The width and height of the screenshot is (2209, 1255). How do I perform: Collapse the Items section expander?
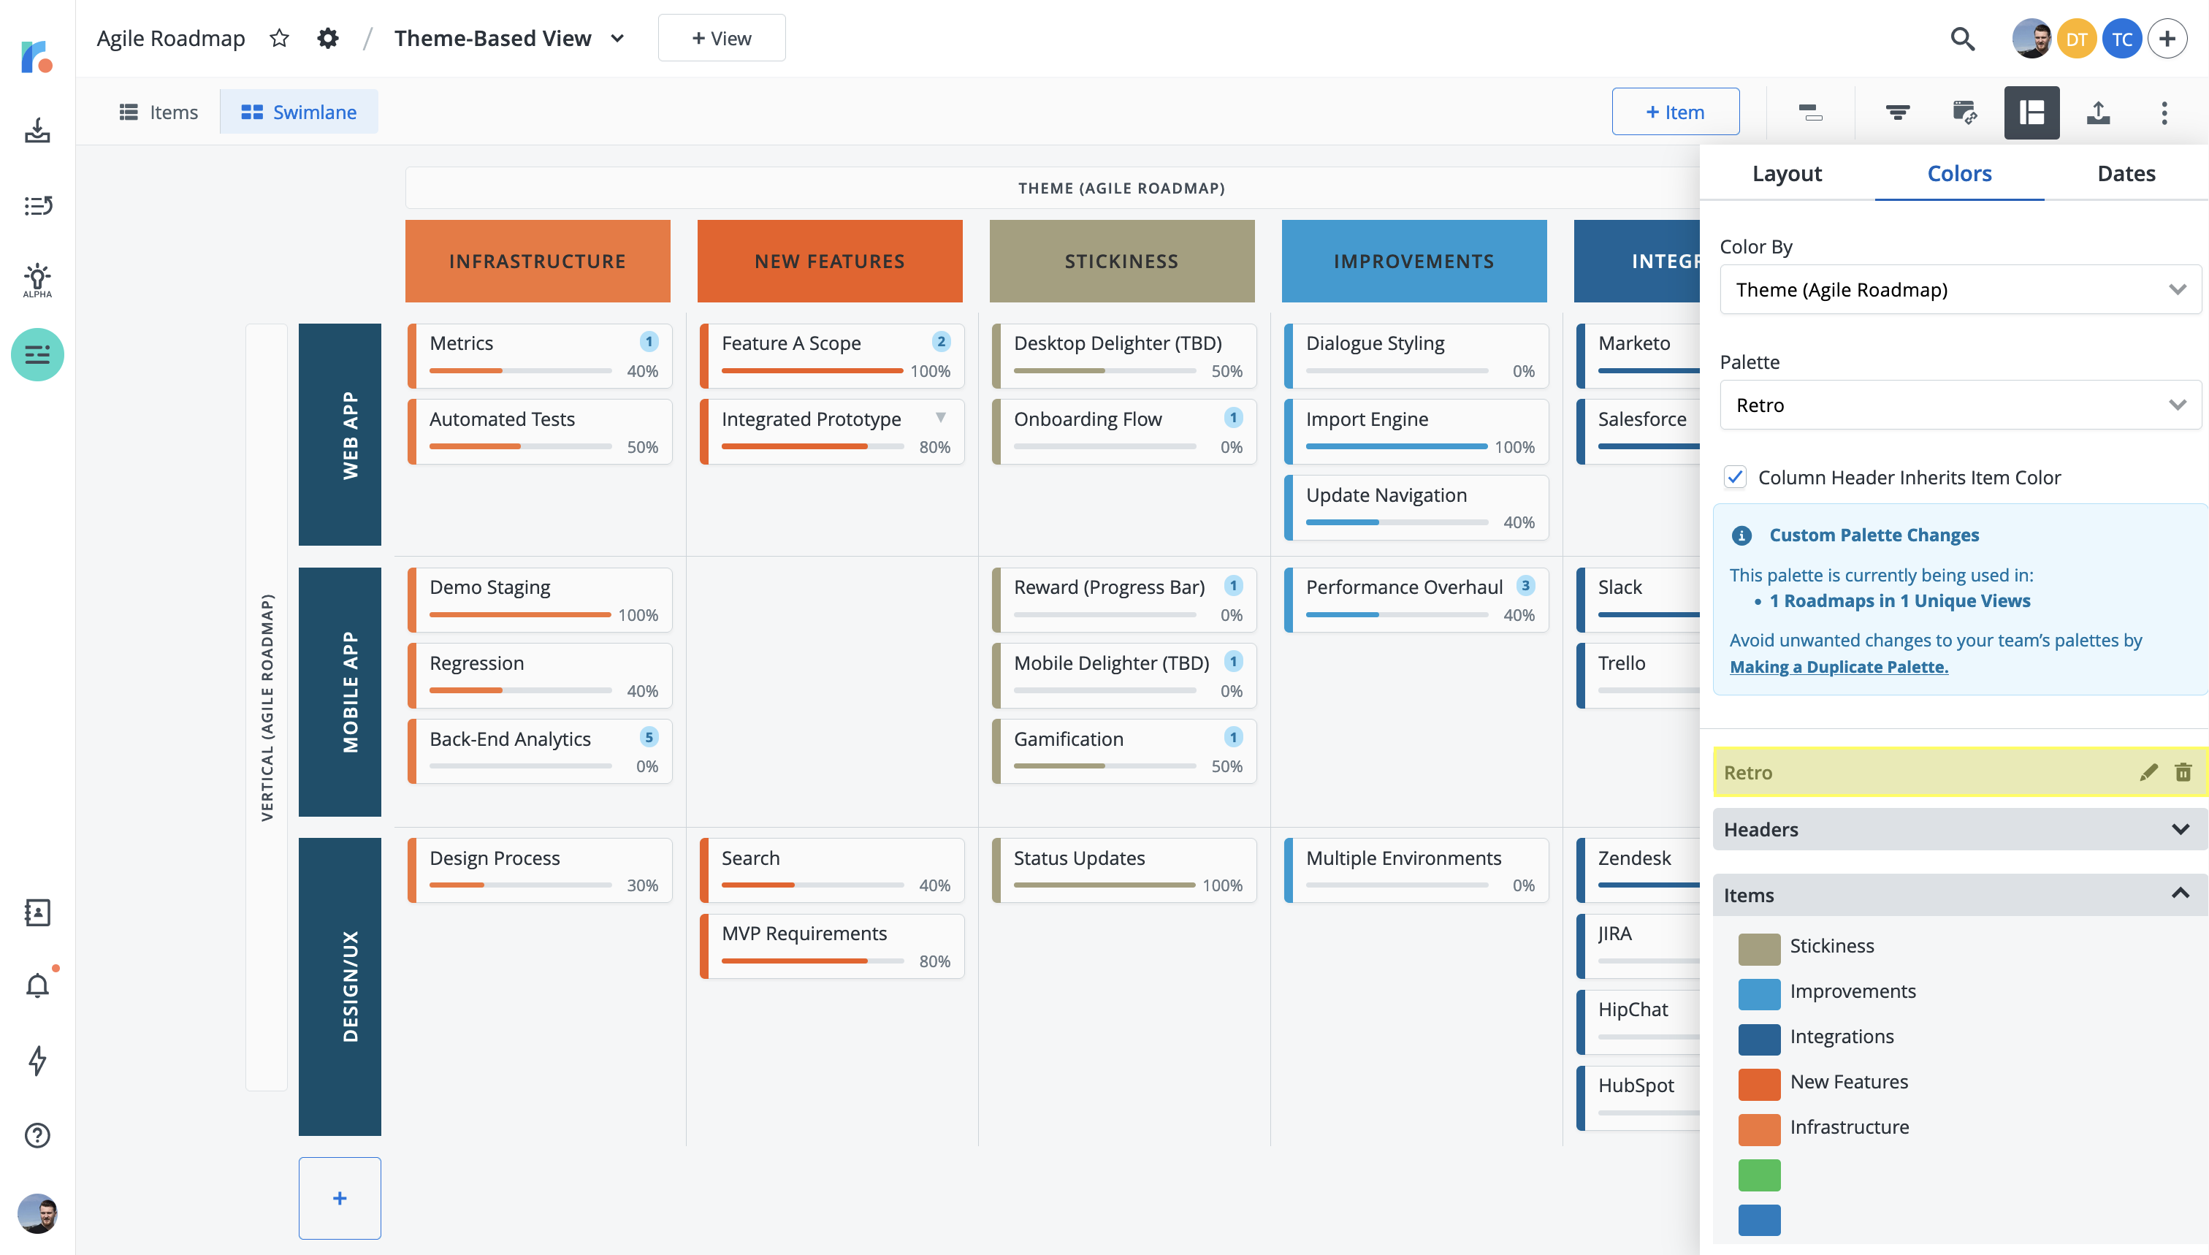(2182, 894)
